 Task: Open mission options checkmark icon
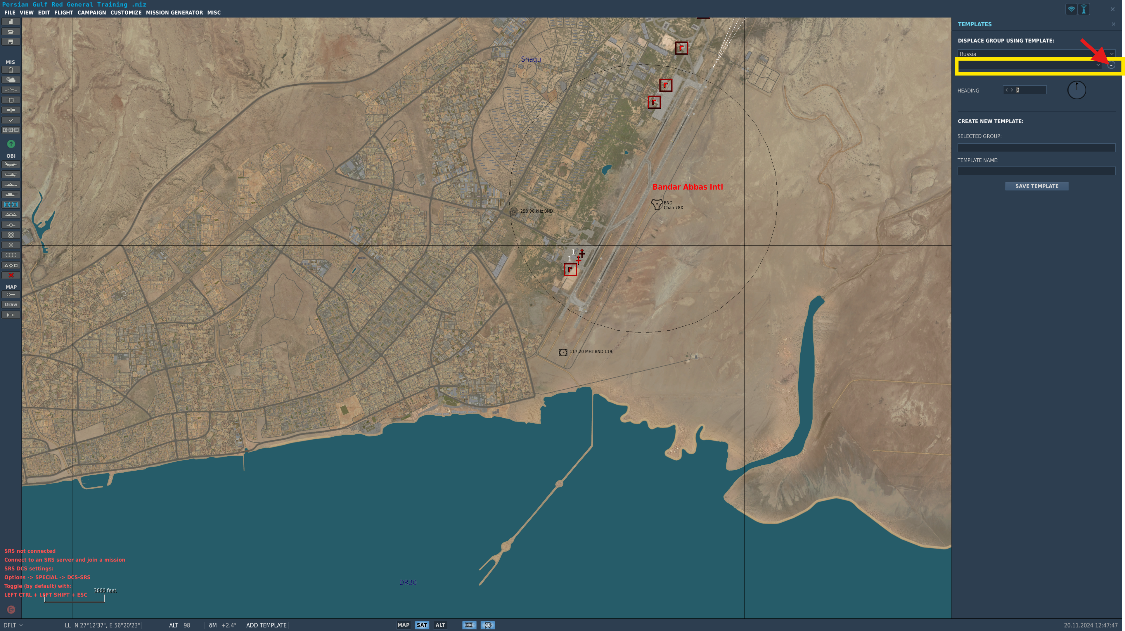(x=11, y=120)
